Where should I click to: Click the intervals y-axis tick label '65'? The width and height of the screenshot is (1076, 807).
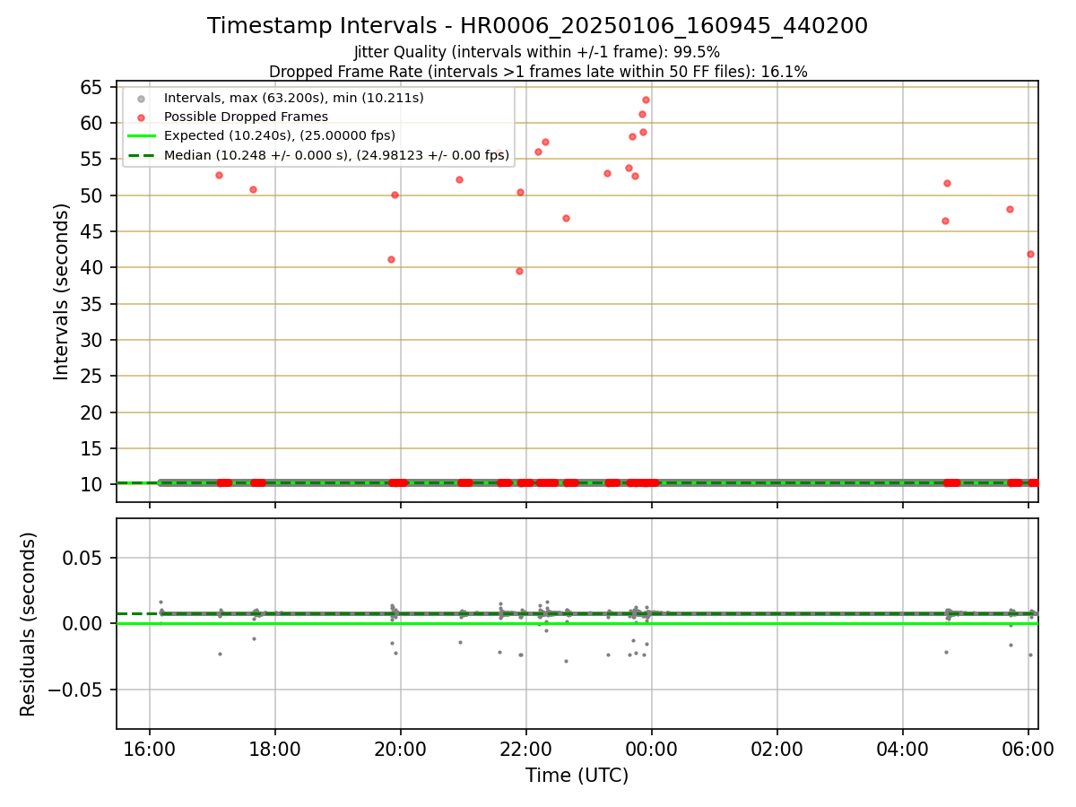92,87
